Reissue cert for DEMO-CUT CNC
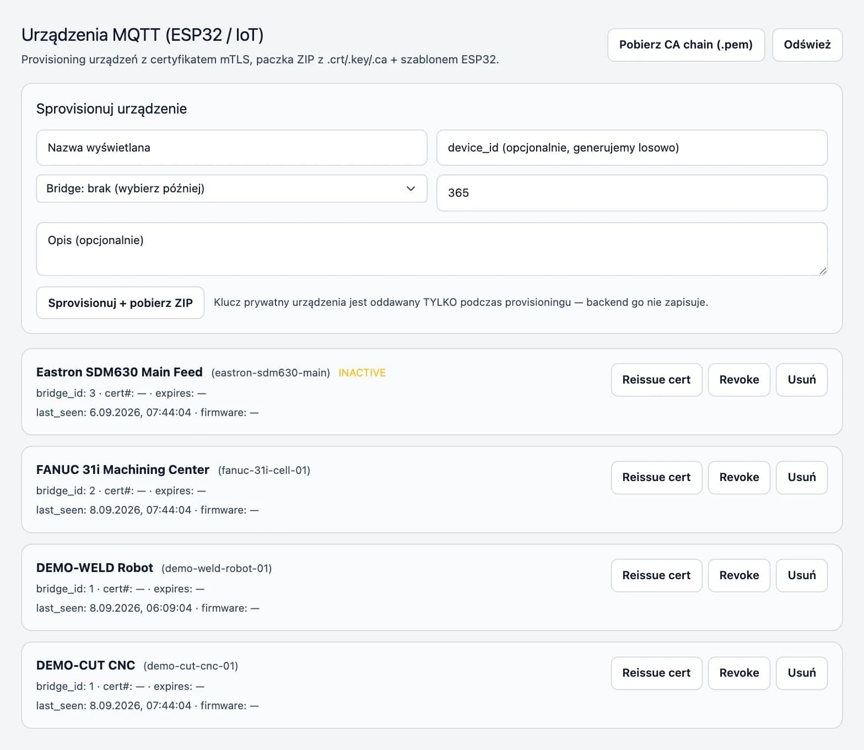Image resolution: width=864 pixels, height=750 pixels. 656,673
